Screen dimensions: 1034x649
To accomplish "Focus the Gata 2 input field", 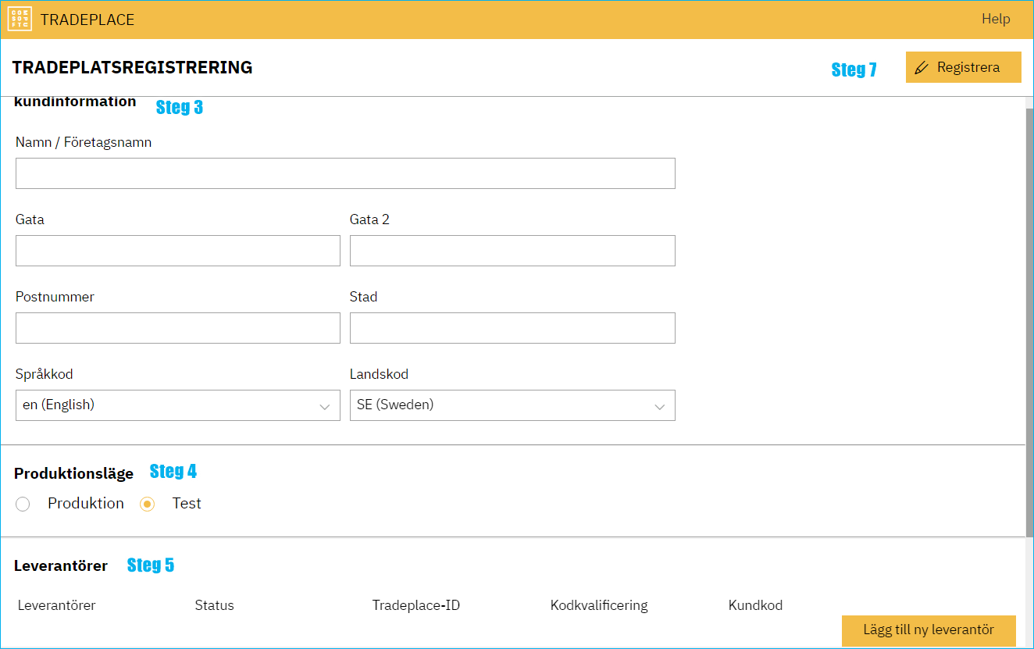I will point(512,251).
